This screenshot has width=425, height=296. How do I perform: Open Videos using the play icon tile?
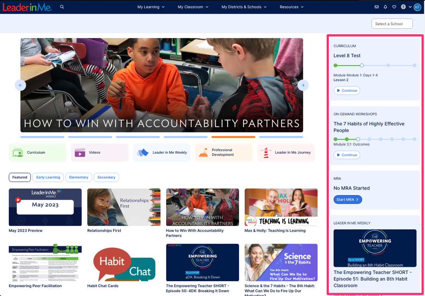(x=79, y=152)
